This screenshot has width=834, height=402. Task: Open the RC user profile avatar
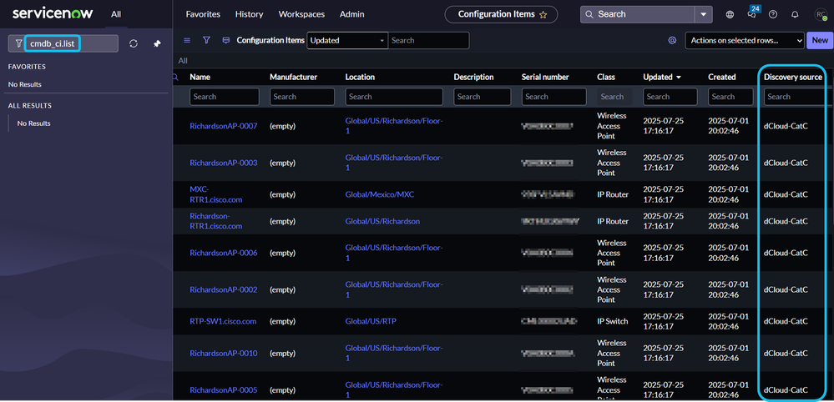coord(819,14)
